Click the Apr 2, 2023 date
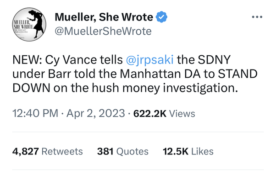The width and height of the screenshot is (276, 175). 96,113
